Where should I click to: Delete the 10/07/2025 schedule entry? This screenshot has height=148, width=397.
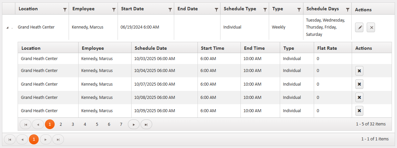click(359, 84)
